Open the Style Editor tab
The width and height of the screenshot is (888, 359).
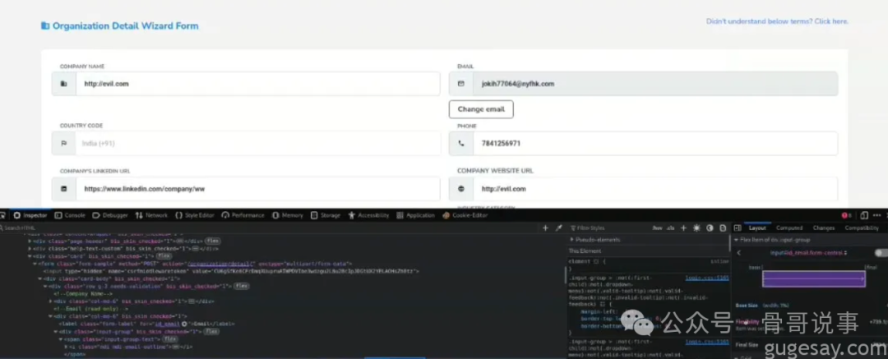195,215
